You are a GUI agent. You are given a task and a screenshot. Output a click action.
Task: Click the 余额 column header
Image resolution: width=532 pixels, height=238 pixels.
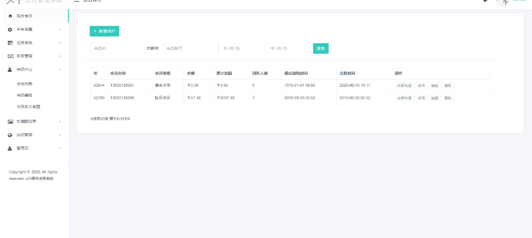click(x=191, y=73)
